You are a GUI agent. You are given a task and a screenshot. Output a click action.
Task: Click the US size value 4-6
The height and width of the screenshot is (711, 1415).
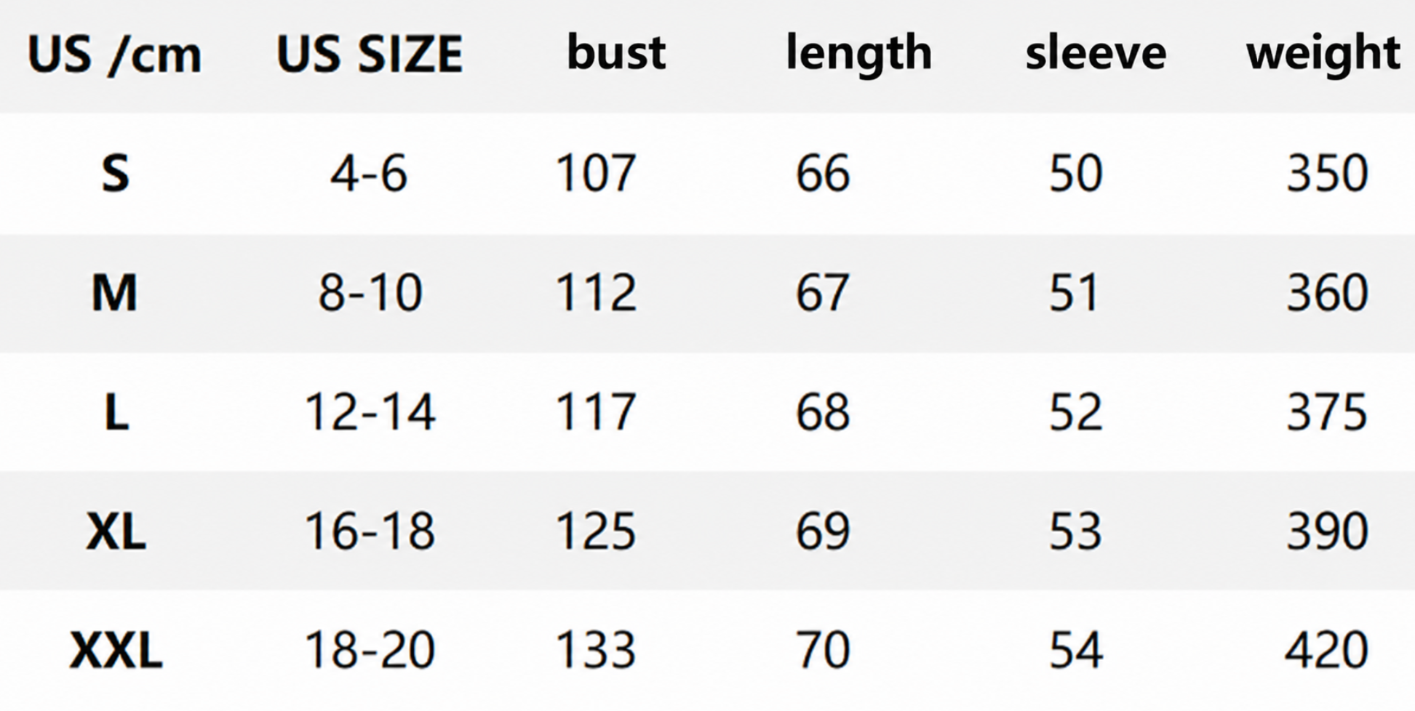click(369, 174)
